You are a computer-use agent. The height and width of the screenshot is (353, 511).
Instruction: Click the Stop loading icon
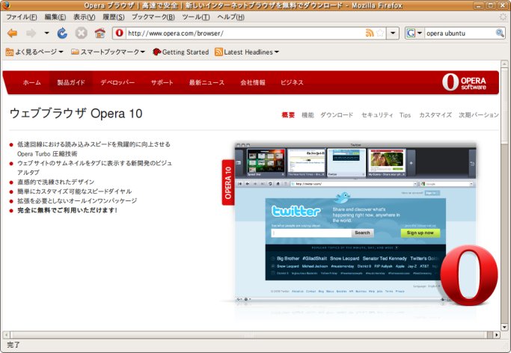[x=81, y=34]
